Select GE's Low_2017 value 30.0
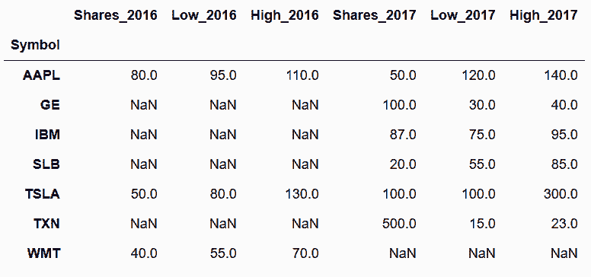The image size is (591, 277). pos(482,105)
